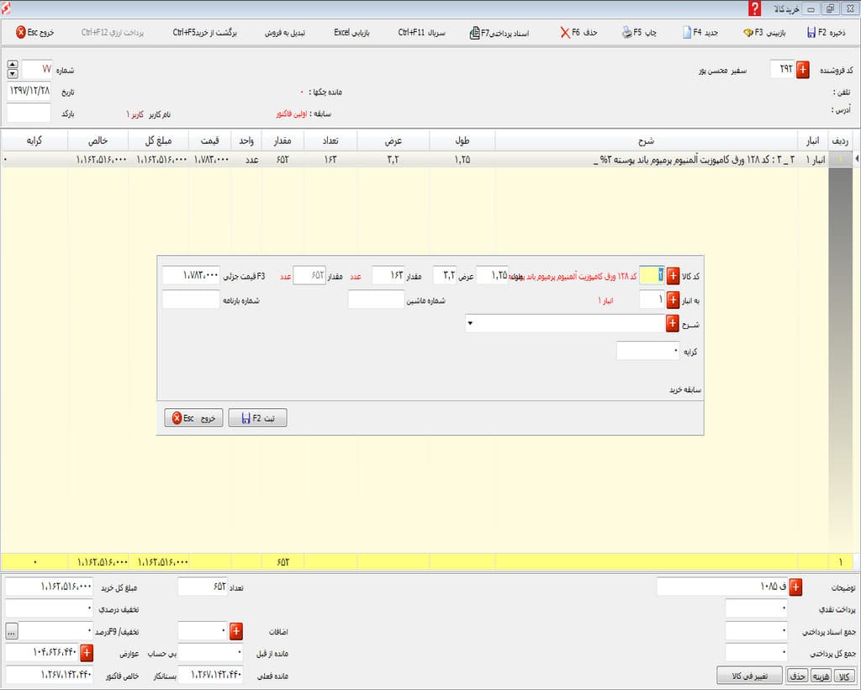Click the red question mark help icon
The height and width of the screenshot is (690, 861).
click(754, 8)
